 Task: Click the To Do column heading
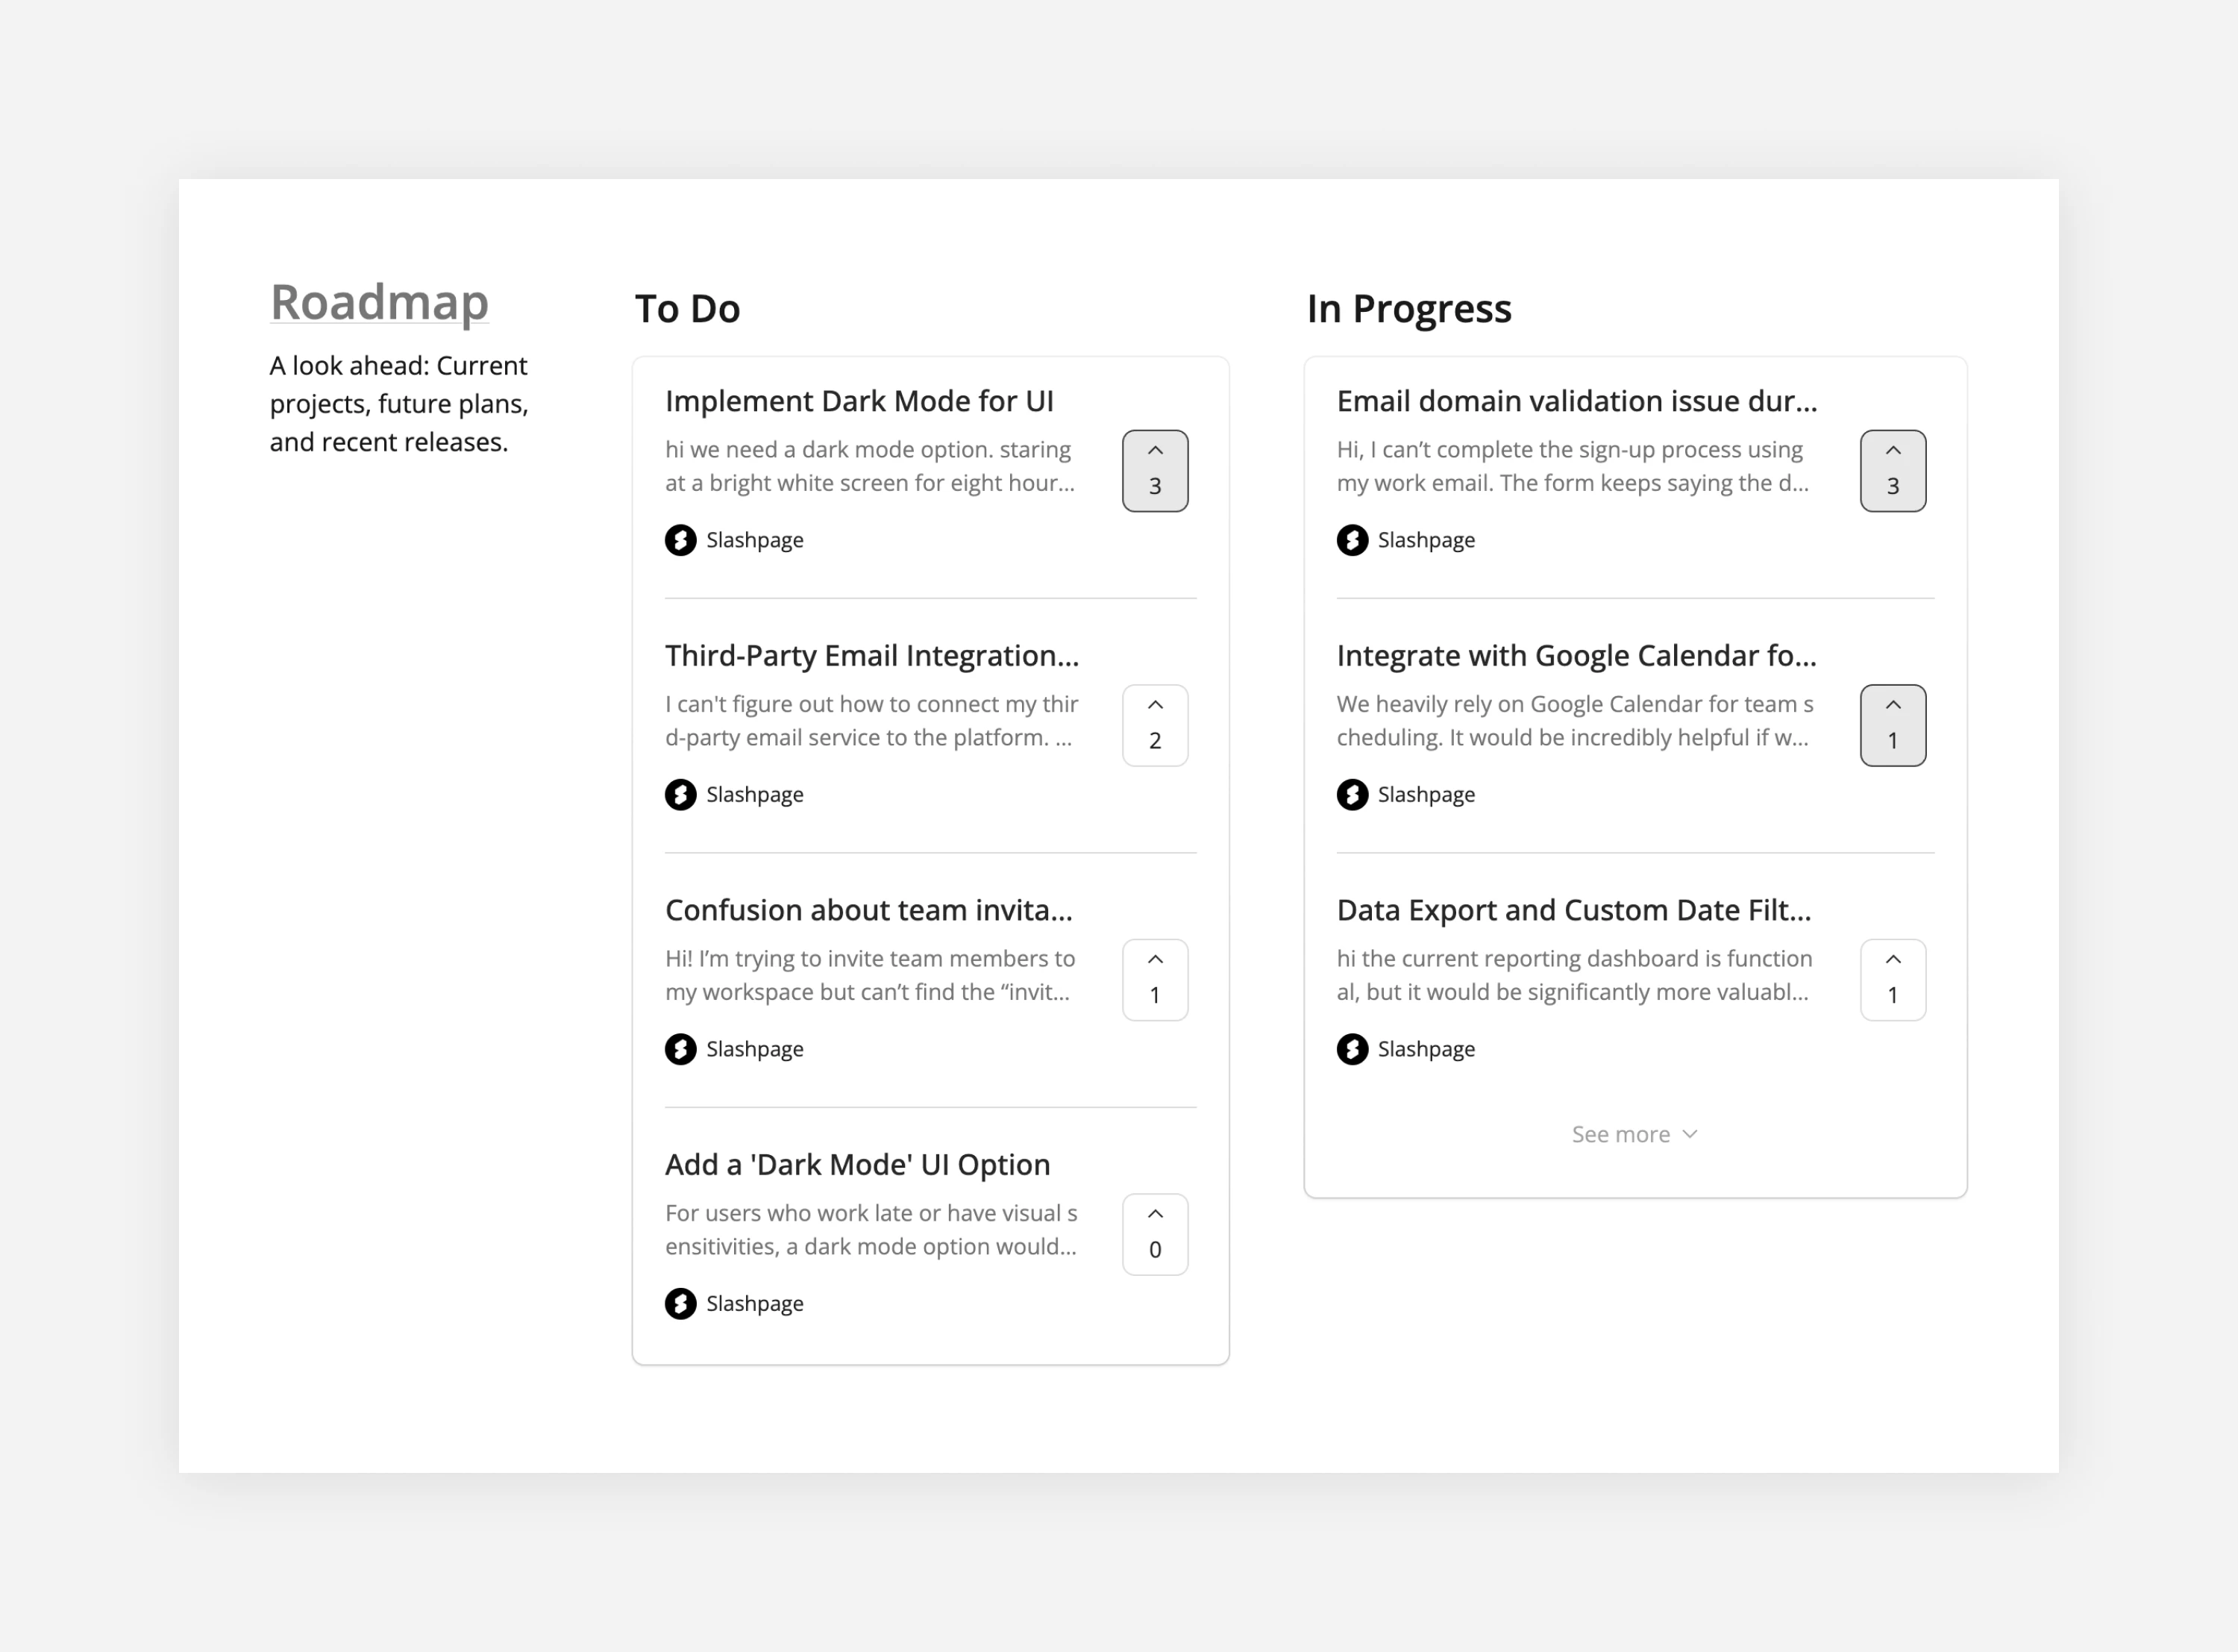[688, 309]
